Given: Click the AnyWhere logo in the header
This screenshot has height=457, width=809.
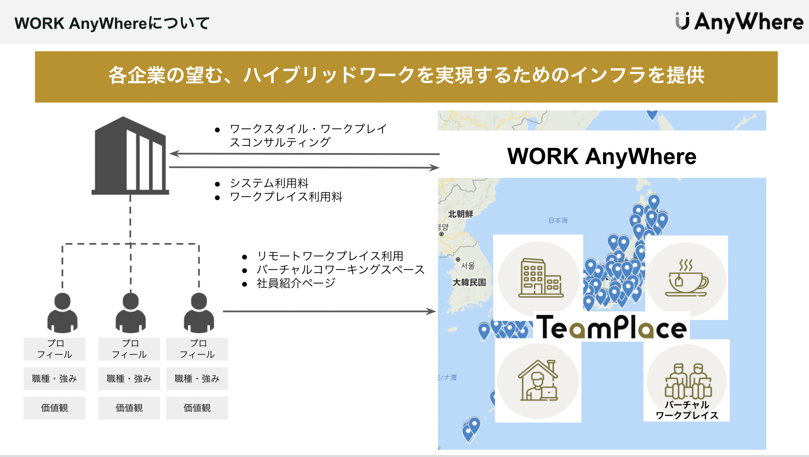Looking at the screenshot, I should pos(739,22).
